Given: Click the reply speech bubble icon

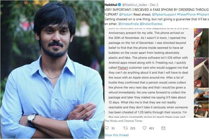Looking at the screenshot, I should pos(107,128).
